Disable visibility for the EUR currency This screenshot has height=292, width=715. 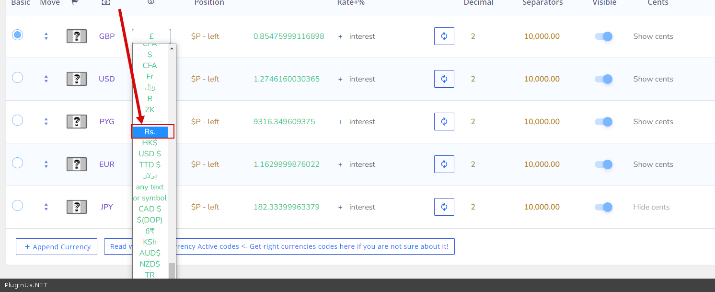click(603, 164)
